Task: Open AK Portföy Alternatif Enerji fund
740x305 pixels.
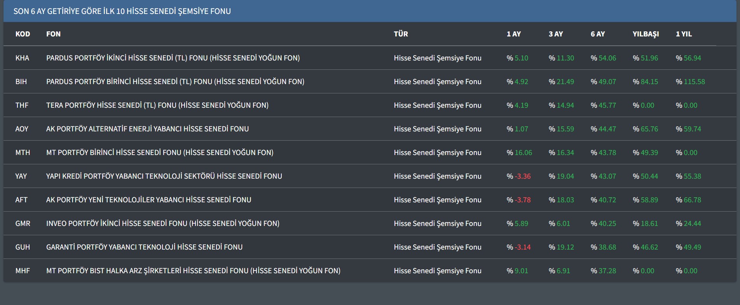Action: click(x=147, y=129)
